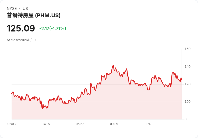This screenshot has height=138, width=198.
Task: Click the 160 y-axis label
Action: tap(188, 49)
